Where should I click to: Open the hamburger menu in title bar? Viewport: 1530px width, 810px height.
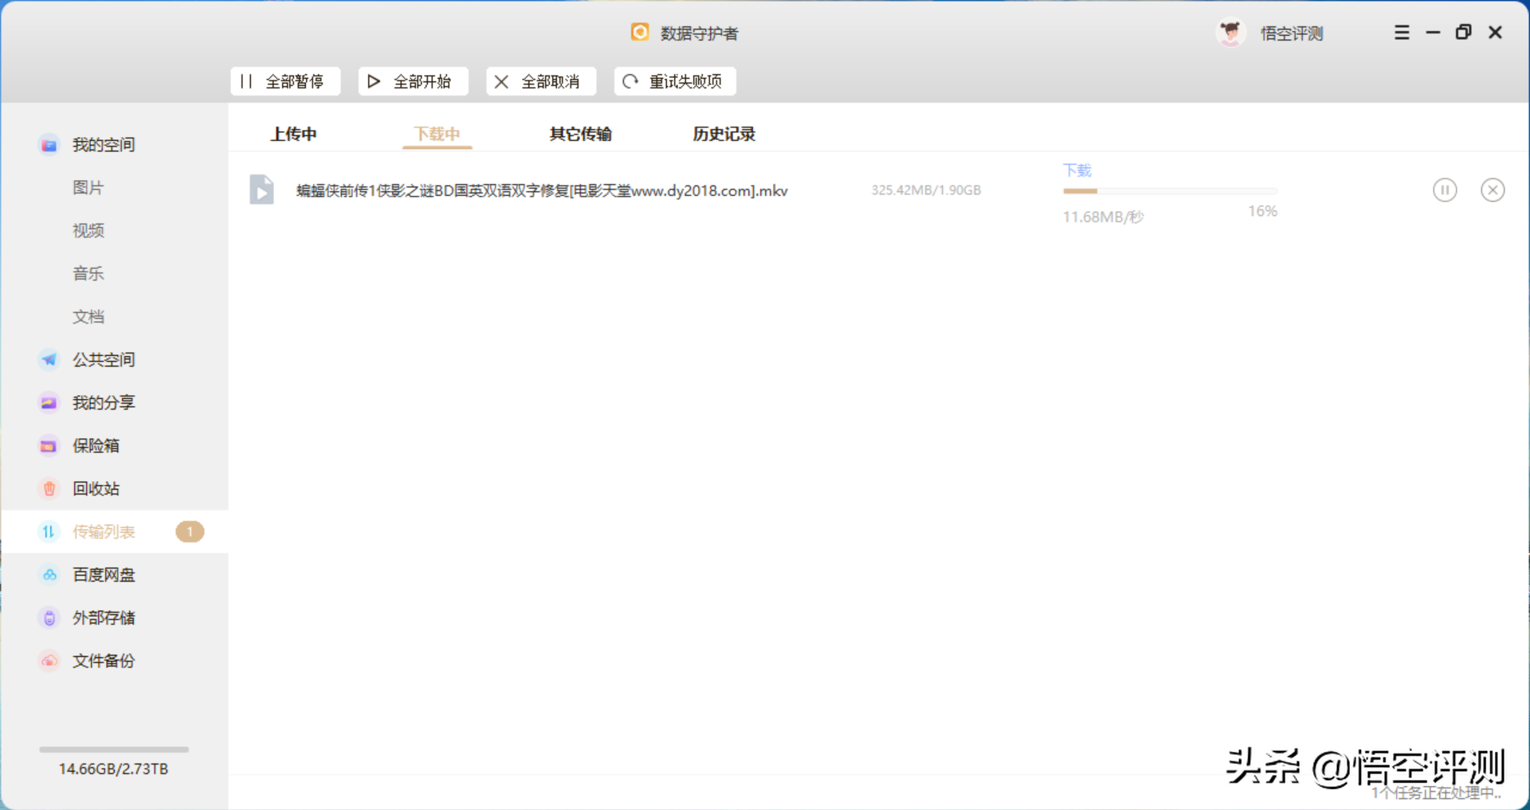(1402, 33)
